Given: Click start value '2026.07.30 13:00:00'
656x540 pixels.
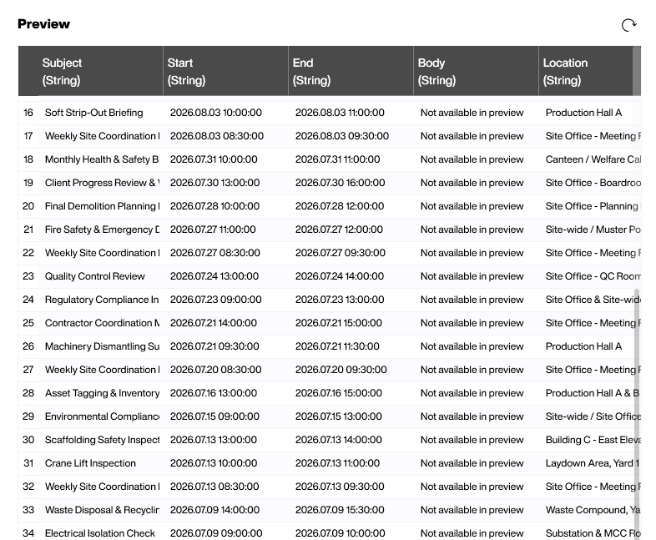Looking at the screenshot, I should tap(214, 184).
